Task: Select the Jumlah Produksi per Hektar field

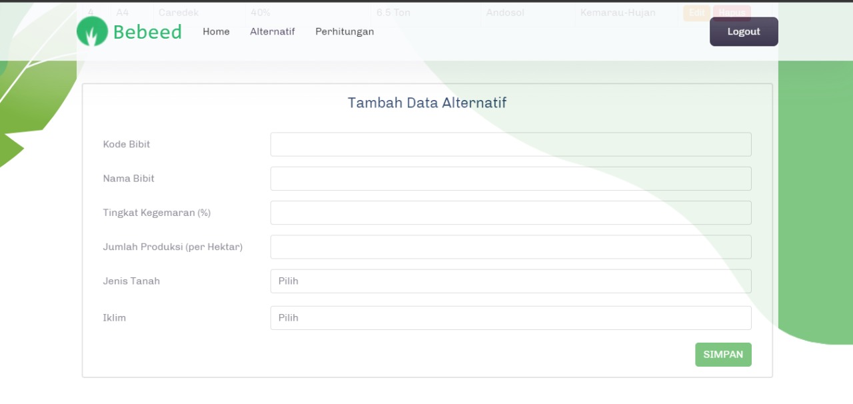Action: (510, 247)
